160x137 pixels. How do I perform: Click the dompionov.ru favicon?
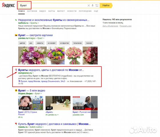[x=16, y=70]
